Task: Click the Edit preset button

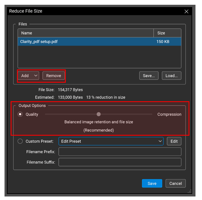Action: click(x=174, y=141)
